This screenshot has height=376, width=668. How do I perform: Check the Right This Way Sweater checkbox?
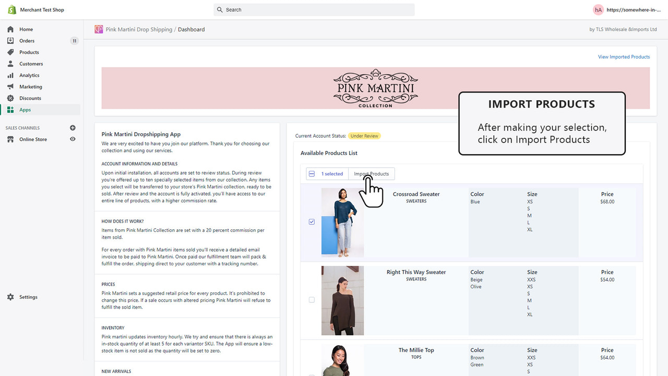pyautogui.click(x=312, y=300)
